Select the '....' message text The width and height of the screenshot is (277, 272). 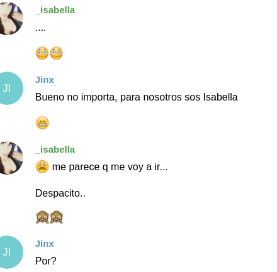tap(40, 29)
